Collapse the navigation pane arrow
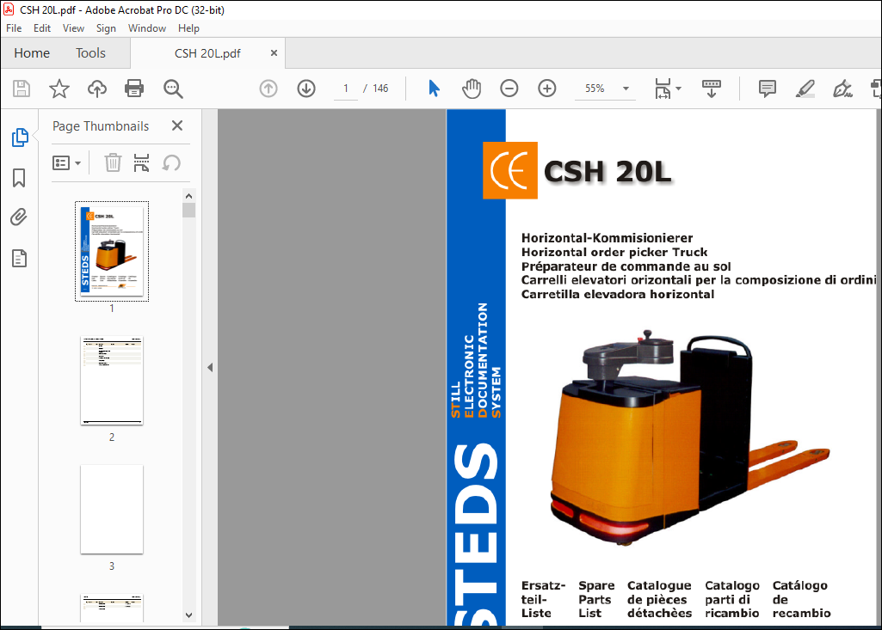The width and height of the screenshot is (882, 630). 210,368
